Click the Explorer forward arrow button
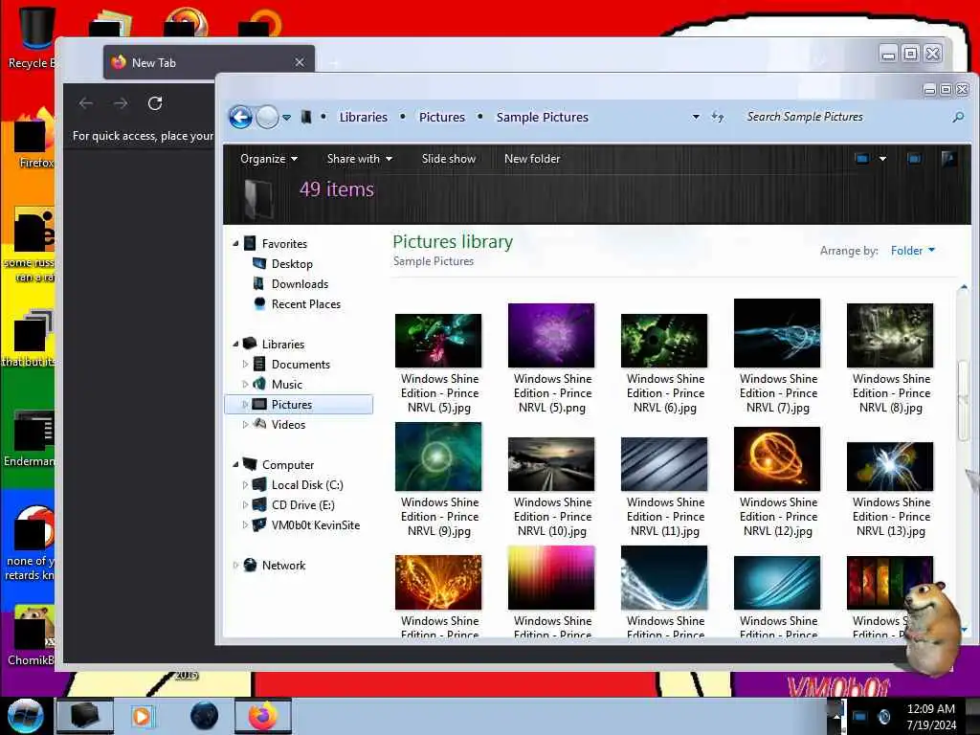Viewport: 980px width, 735px height. (x=268, y=117)
